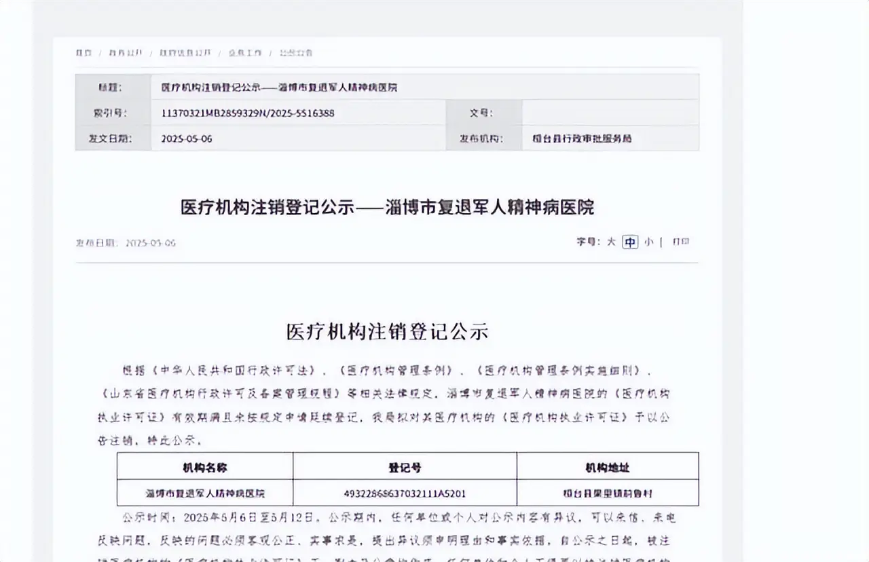Open the 政府信息公开 breadcrumb link
Screen dimensions: 869x562
click(185, 53)
